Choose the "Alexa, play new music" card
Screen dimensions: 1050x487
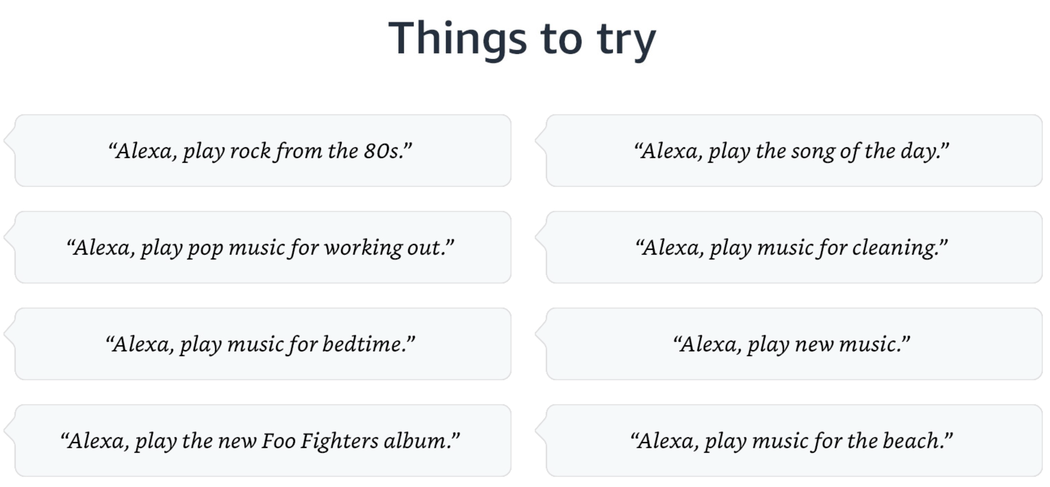[794, 344]
